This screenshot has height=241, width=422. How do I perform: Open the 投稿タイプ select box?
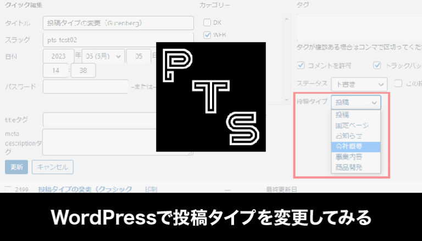356,102
